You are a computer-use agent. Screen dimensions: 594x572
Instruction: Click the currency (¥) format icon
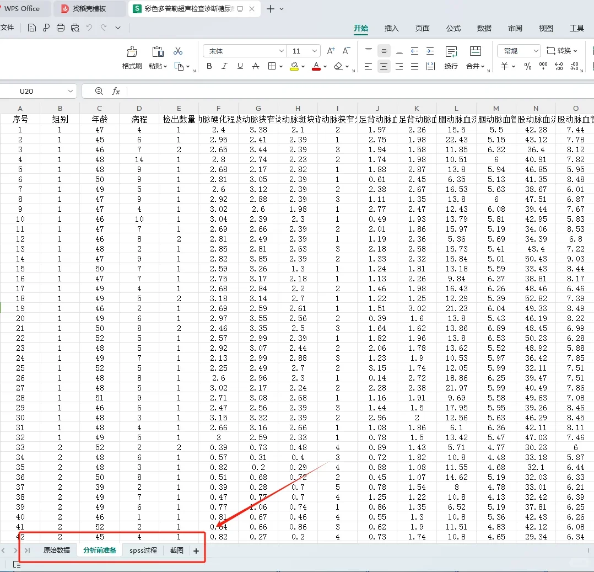[504, 66]
